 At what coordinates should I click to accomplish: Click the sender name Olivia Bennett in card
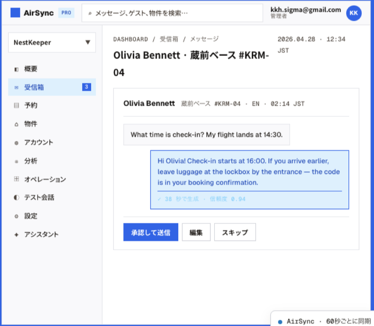point(149,104)
